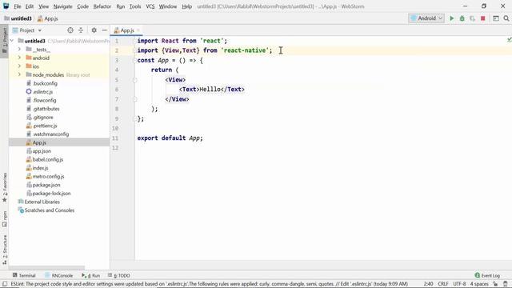Click App.js breadcrumb in navigation bar

(48, 18)
